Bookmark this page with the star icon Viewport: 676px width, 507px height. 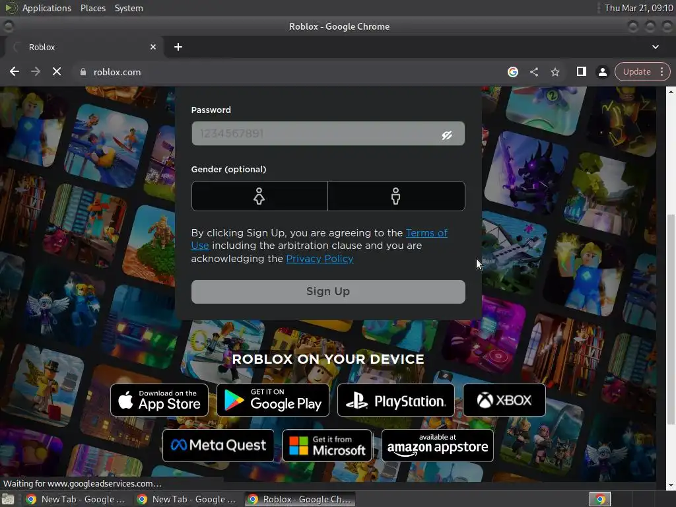point(555,72)
